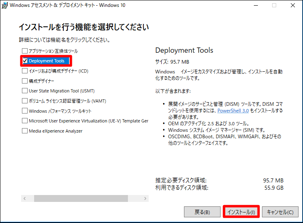Click the サイズ: 95.7 MB text

(172, 62)
